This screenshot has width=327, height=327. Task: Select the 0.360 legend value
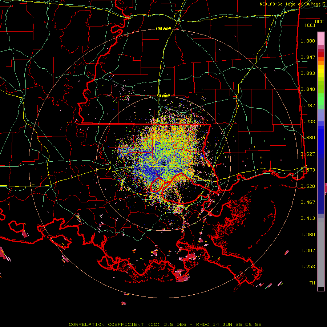tap(308, 235)
